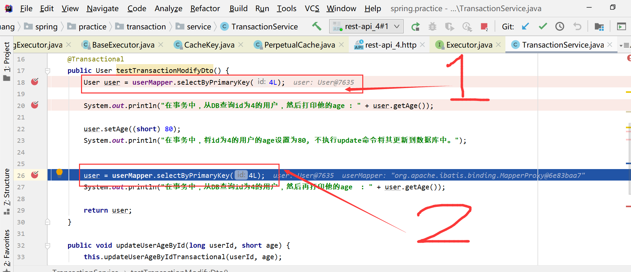Close the CacheKey.java tab

tap(241, 45)
